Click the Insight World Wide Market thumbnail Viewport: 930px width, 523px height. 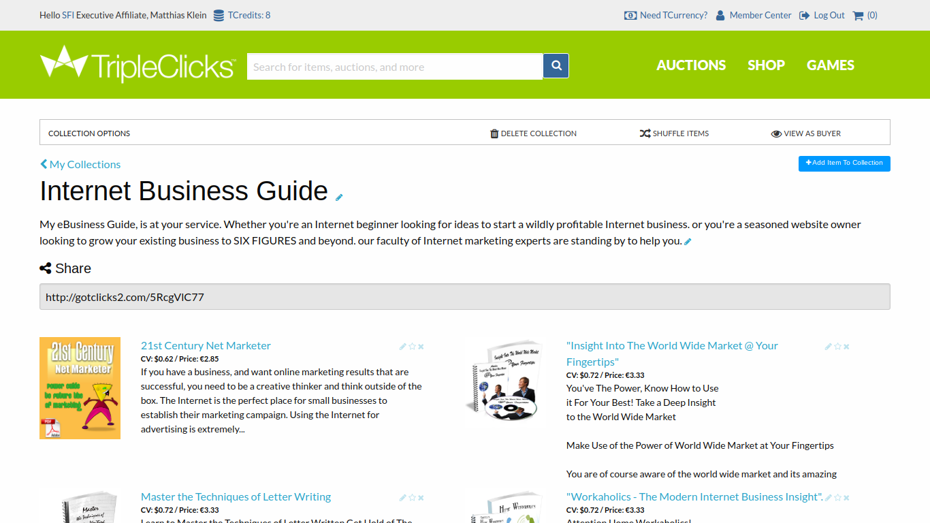point(505,380)
